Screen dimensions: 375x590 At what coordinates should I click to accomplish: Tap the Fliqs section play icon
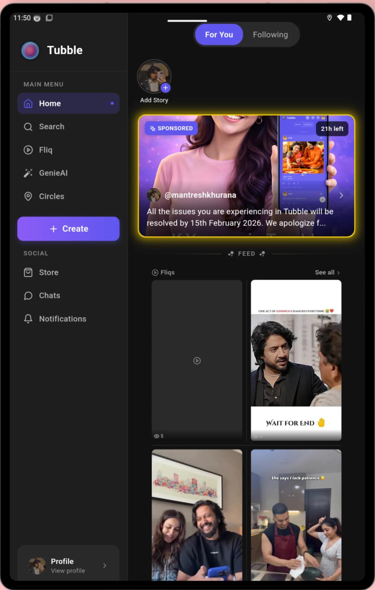(x=155, y=272)
